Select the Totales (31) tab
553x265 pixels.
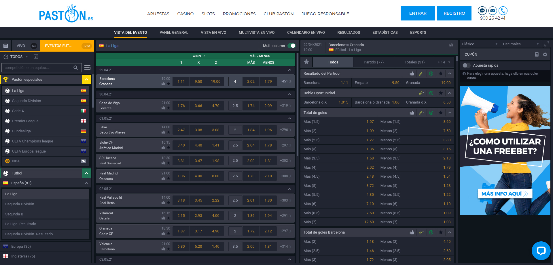414,62
